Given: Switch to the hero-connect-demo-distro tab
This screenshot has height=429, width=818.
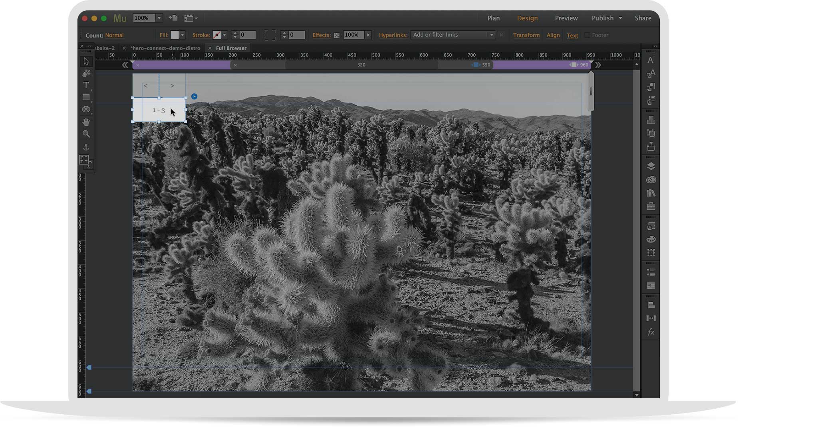Looking at the screenshot, I should 165,48.
